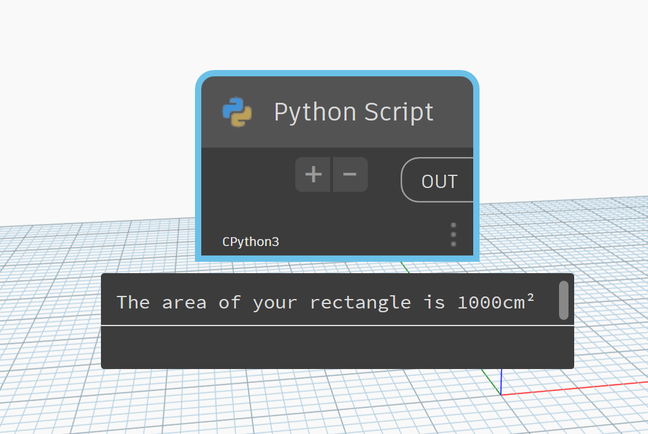Image resolution: width=648 pixels, height=434 pixels.
Task: Click the OUT output port
Action: 437,180
